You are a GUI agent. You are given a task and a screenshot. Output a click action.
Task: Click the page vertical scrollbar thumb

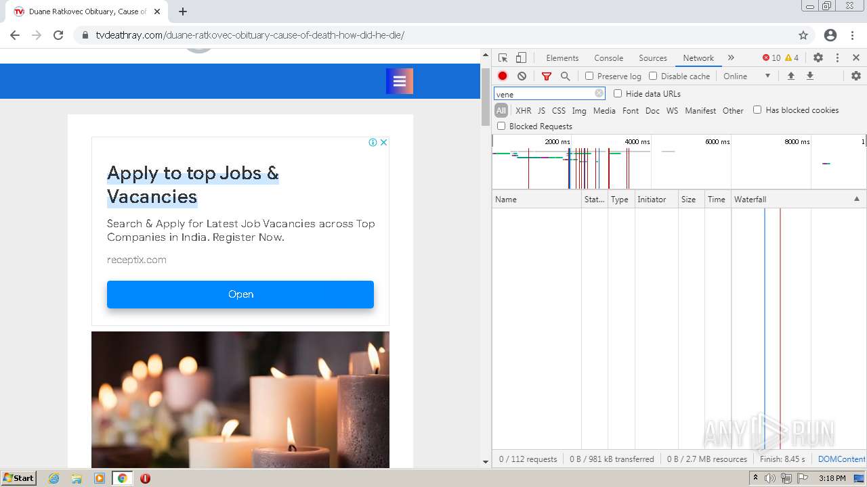pyautogui.click(x=485, y=97)
